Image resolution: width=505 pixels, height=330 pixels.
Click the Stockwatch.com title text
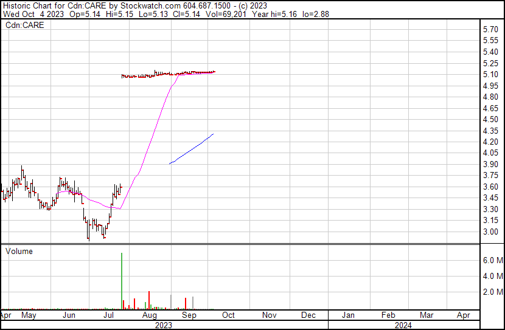pos(148,5)
